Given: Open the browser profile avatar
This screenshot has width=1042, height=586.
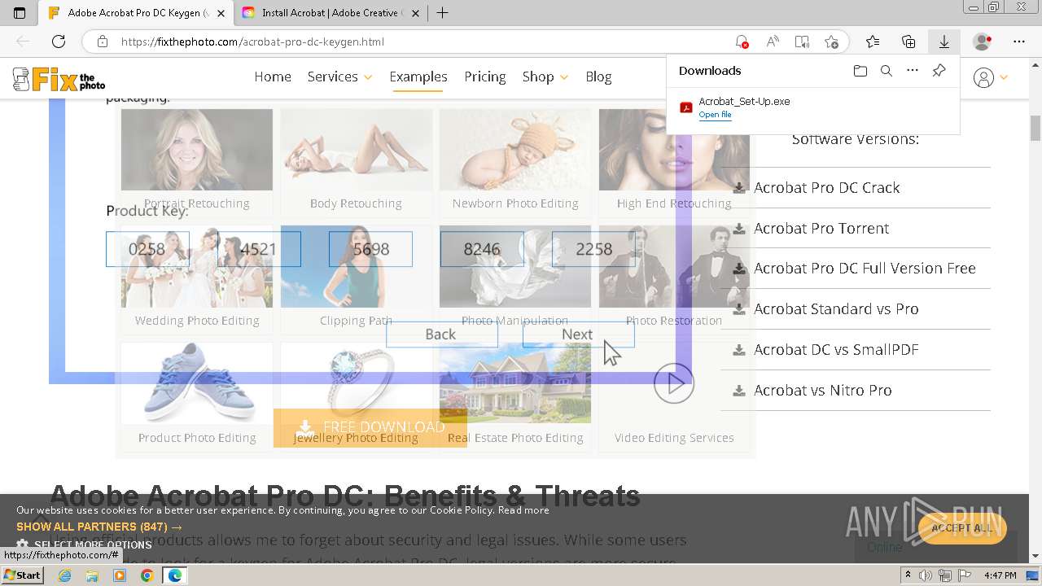Looking at the screenshot, I should pyautogui.click(x=983, y=42).
